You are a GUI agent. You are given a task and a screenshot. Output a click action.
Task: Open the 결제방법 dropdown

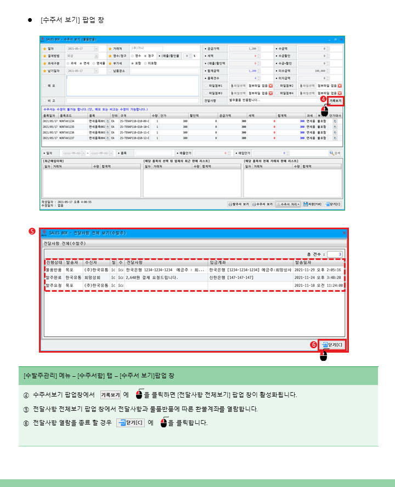pos(96,56)
